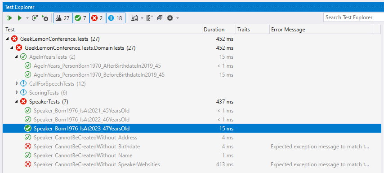Screen dimensions: 384x173
Task: Open the playlist dropdown arrow
Action: point(142,18)
